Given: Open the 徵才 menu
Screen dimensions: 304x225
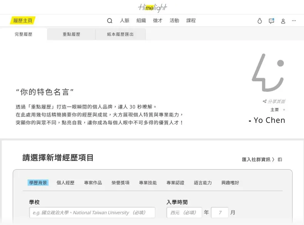Looking at the screenshot, I should (x=157, y=21).
